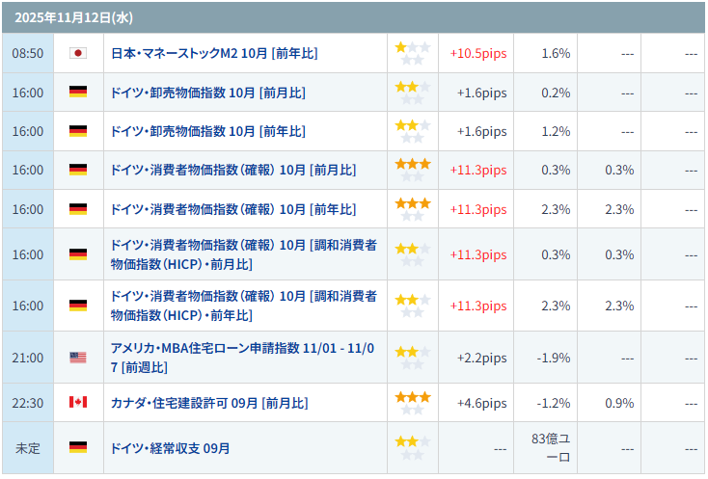Click German flag in the 経常収支 row
This screenshot has width=708, height=479.
78,447
